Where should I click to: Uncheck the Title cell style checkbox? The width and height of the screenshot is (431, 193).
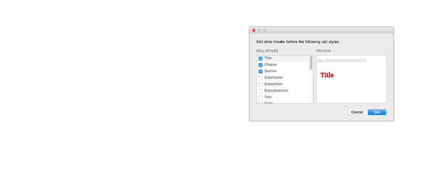[260, 58]
